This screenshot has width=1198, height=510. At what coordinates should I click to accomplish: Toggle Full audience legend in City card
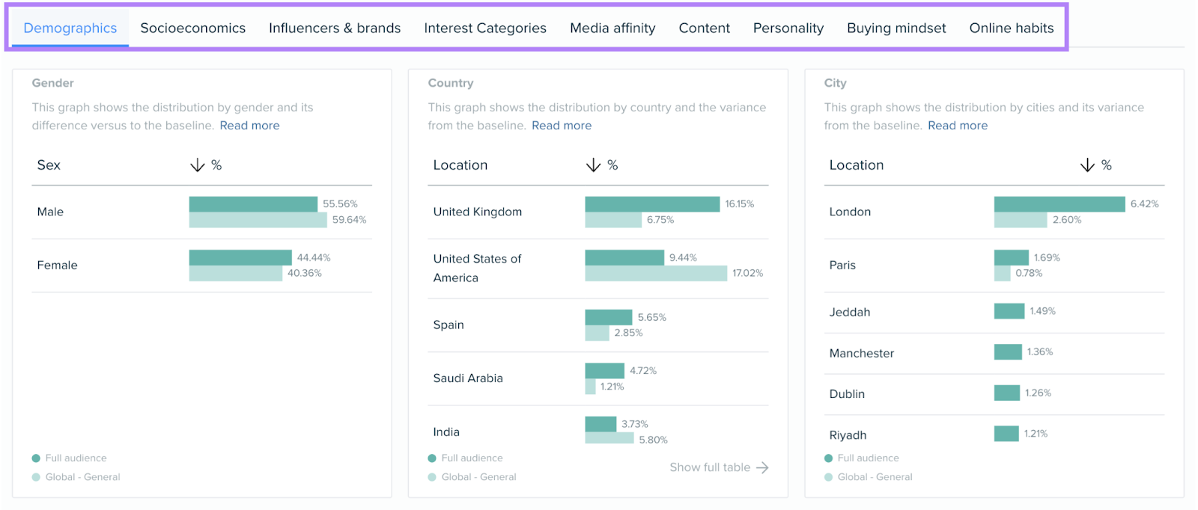(x=868, y=458)
